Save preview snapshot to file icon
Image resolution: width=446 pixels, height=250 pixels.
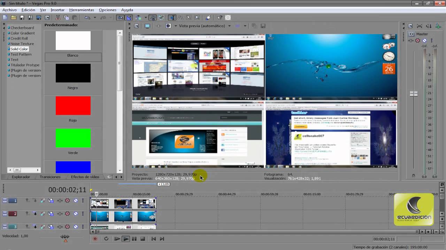click(x=263, y=26)
